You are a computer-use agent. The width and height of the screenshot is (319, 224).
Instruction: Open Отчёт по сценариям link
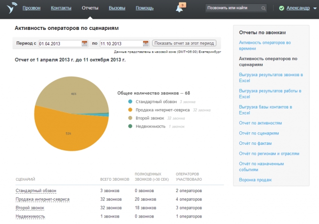pyautogui.click(x=259, y=133)
